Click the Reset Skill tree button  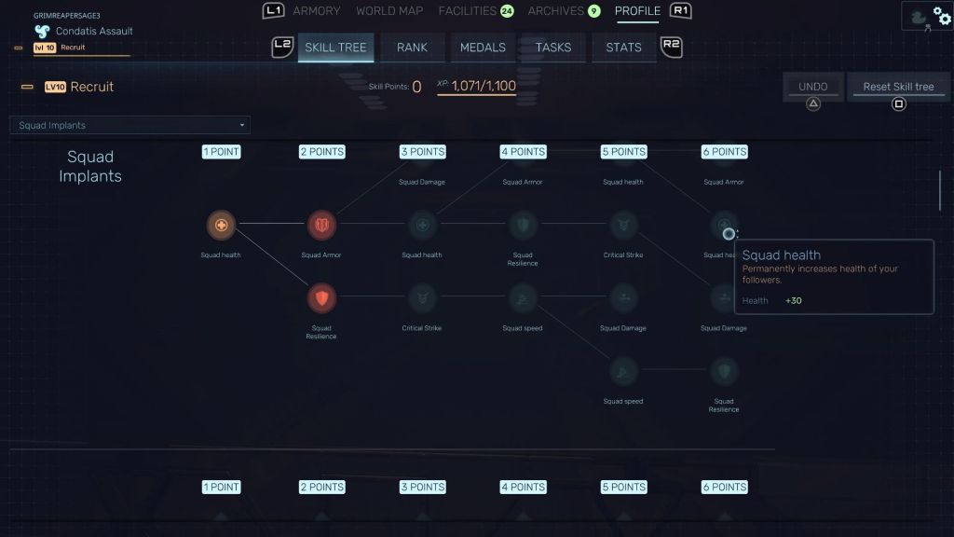(898, 87)
